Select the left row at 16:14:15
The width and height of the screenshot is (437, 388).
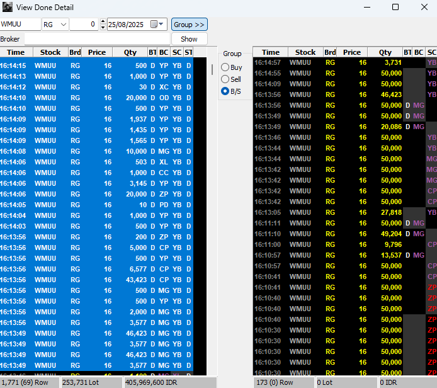96,66
